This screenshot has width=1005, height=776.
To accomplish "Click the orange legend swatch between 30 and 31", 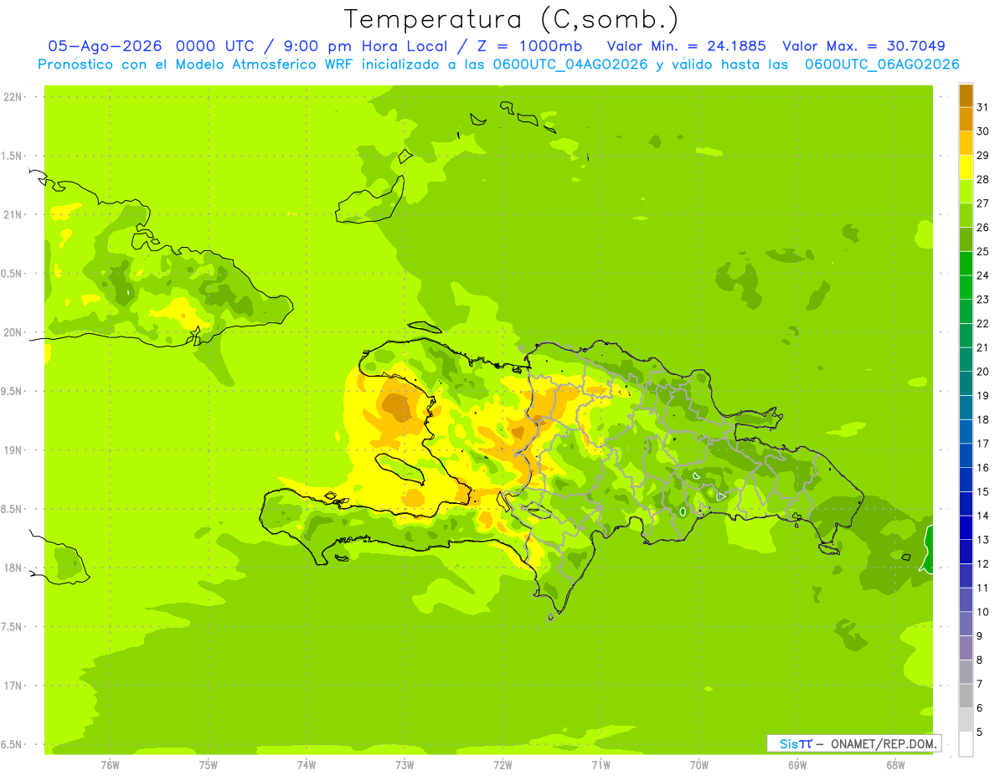I will (x=966, y=119).
